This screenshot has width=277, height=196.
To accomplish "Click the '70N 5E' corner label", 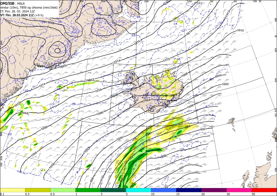I will click(x=257, y=1).
